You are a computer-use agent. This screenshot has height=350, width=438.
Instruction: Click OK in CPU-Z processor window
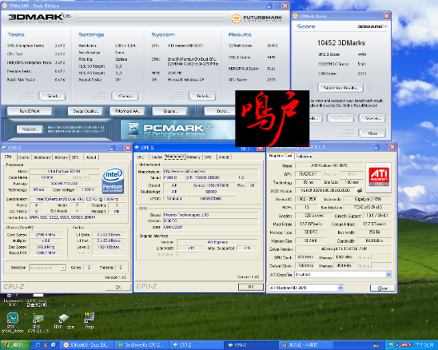[x=118, y=287]
